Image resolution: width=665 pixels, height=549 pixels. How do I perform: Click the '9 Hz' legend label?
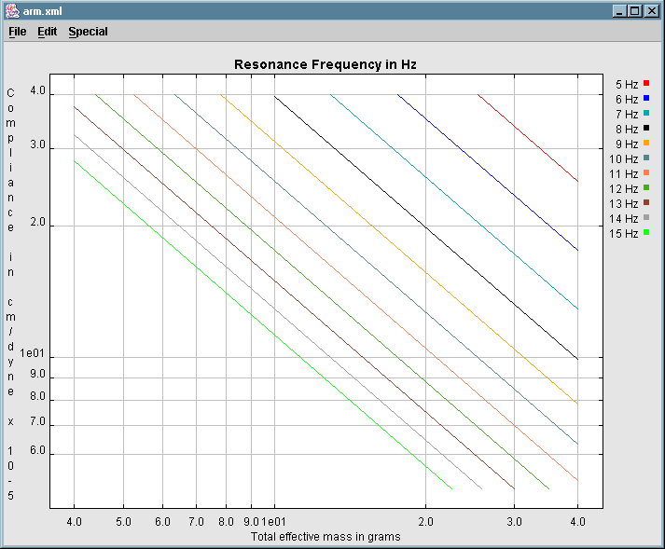click(x=627, y=144)
